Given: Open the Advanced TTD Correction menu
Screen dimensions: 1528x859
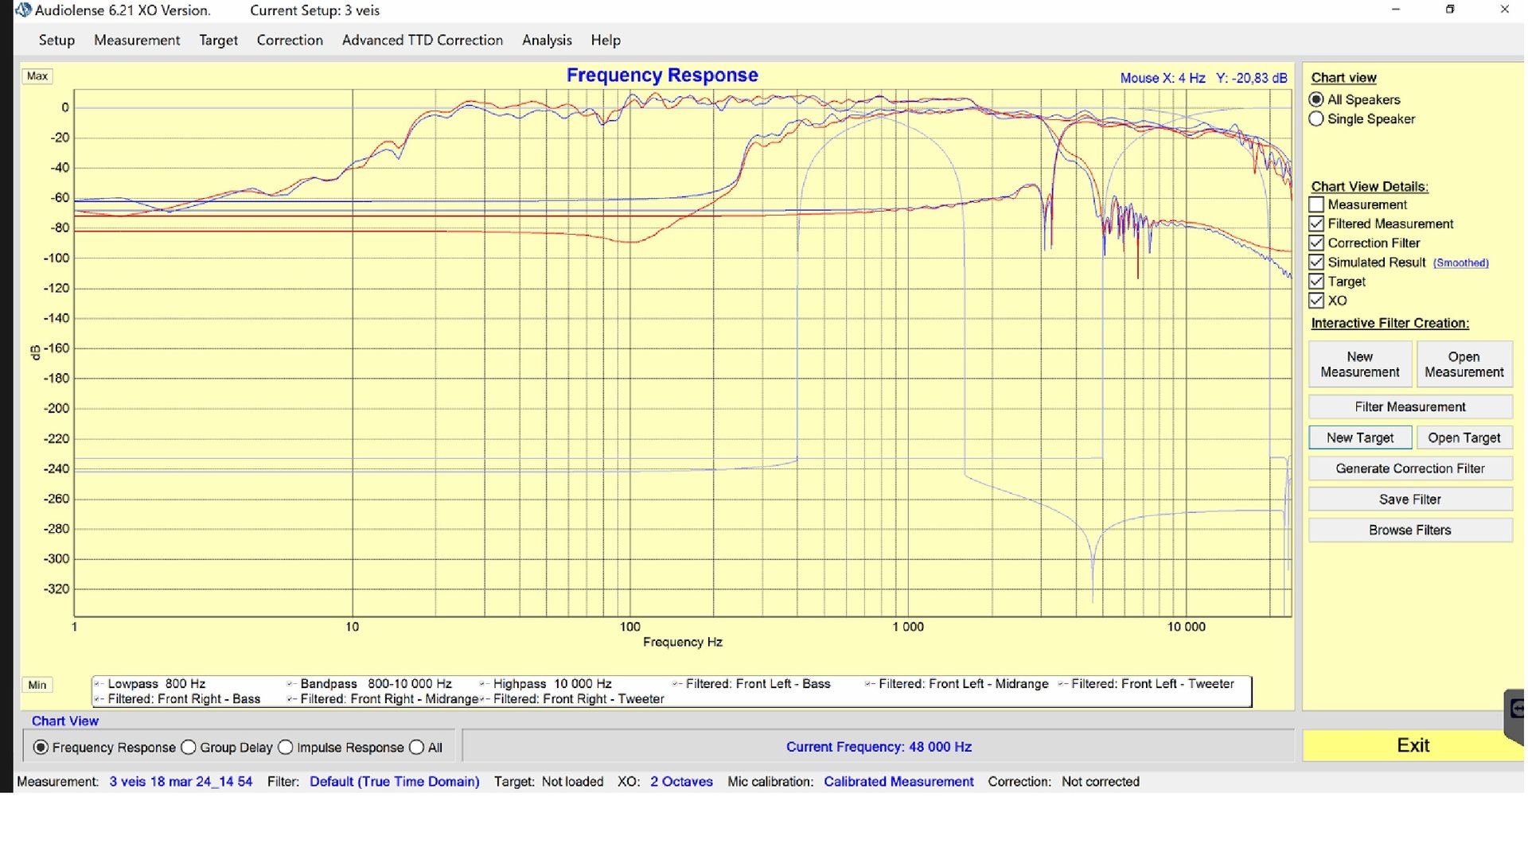Looking at the screenshot, I should click(422, 40).
